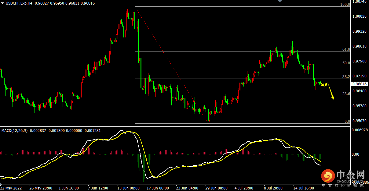Click price axis label 0.98610

click(x=359, y=46)
